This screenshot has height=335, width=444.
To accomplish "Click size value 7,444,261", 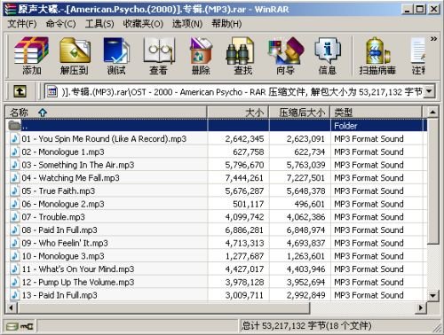I will coord(244,178).
